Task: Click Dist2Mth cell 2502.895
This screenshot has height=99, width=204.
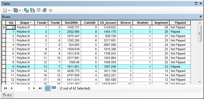Action: (71, 32)
